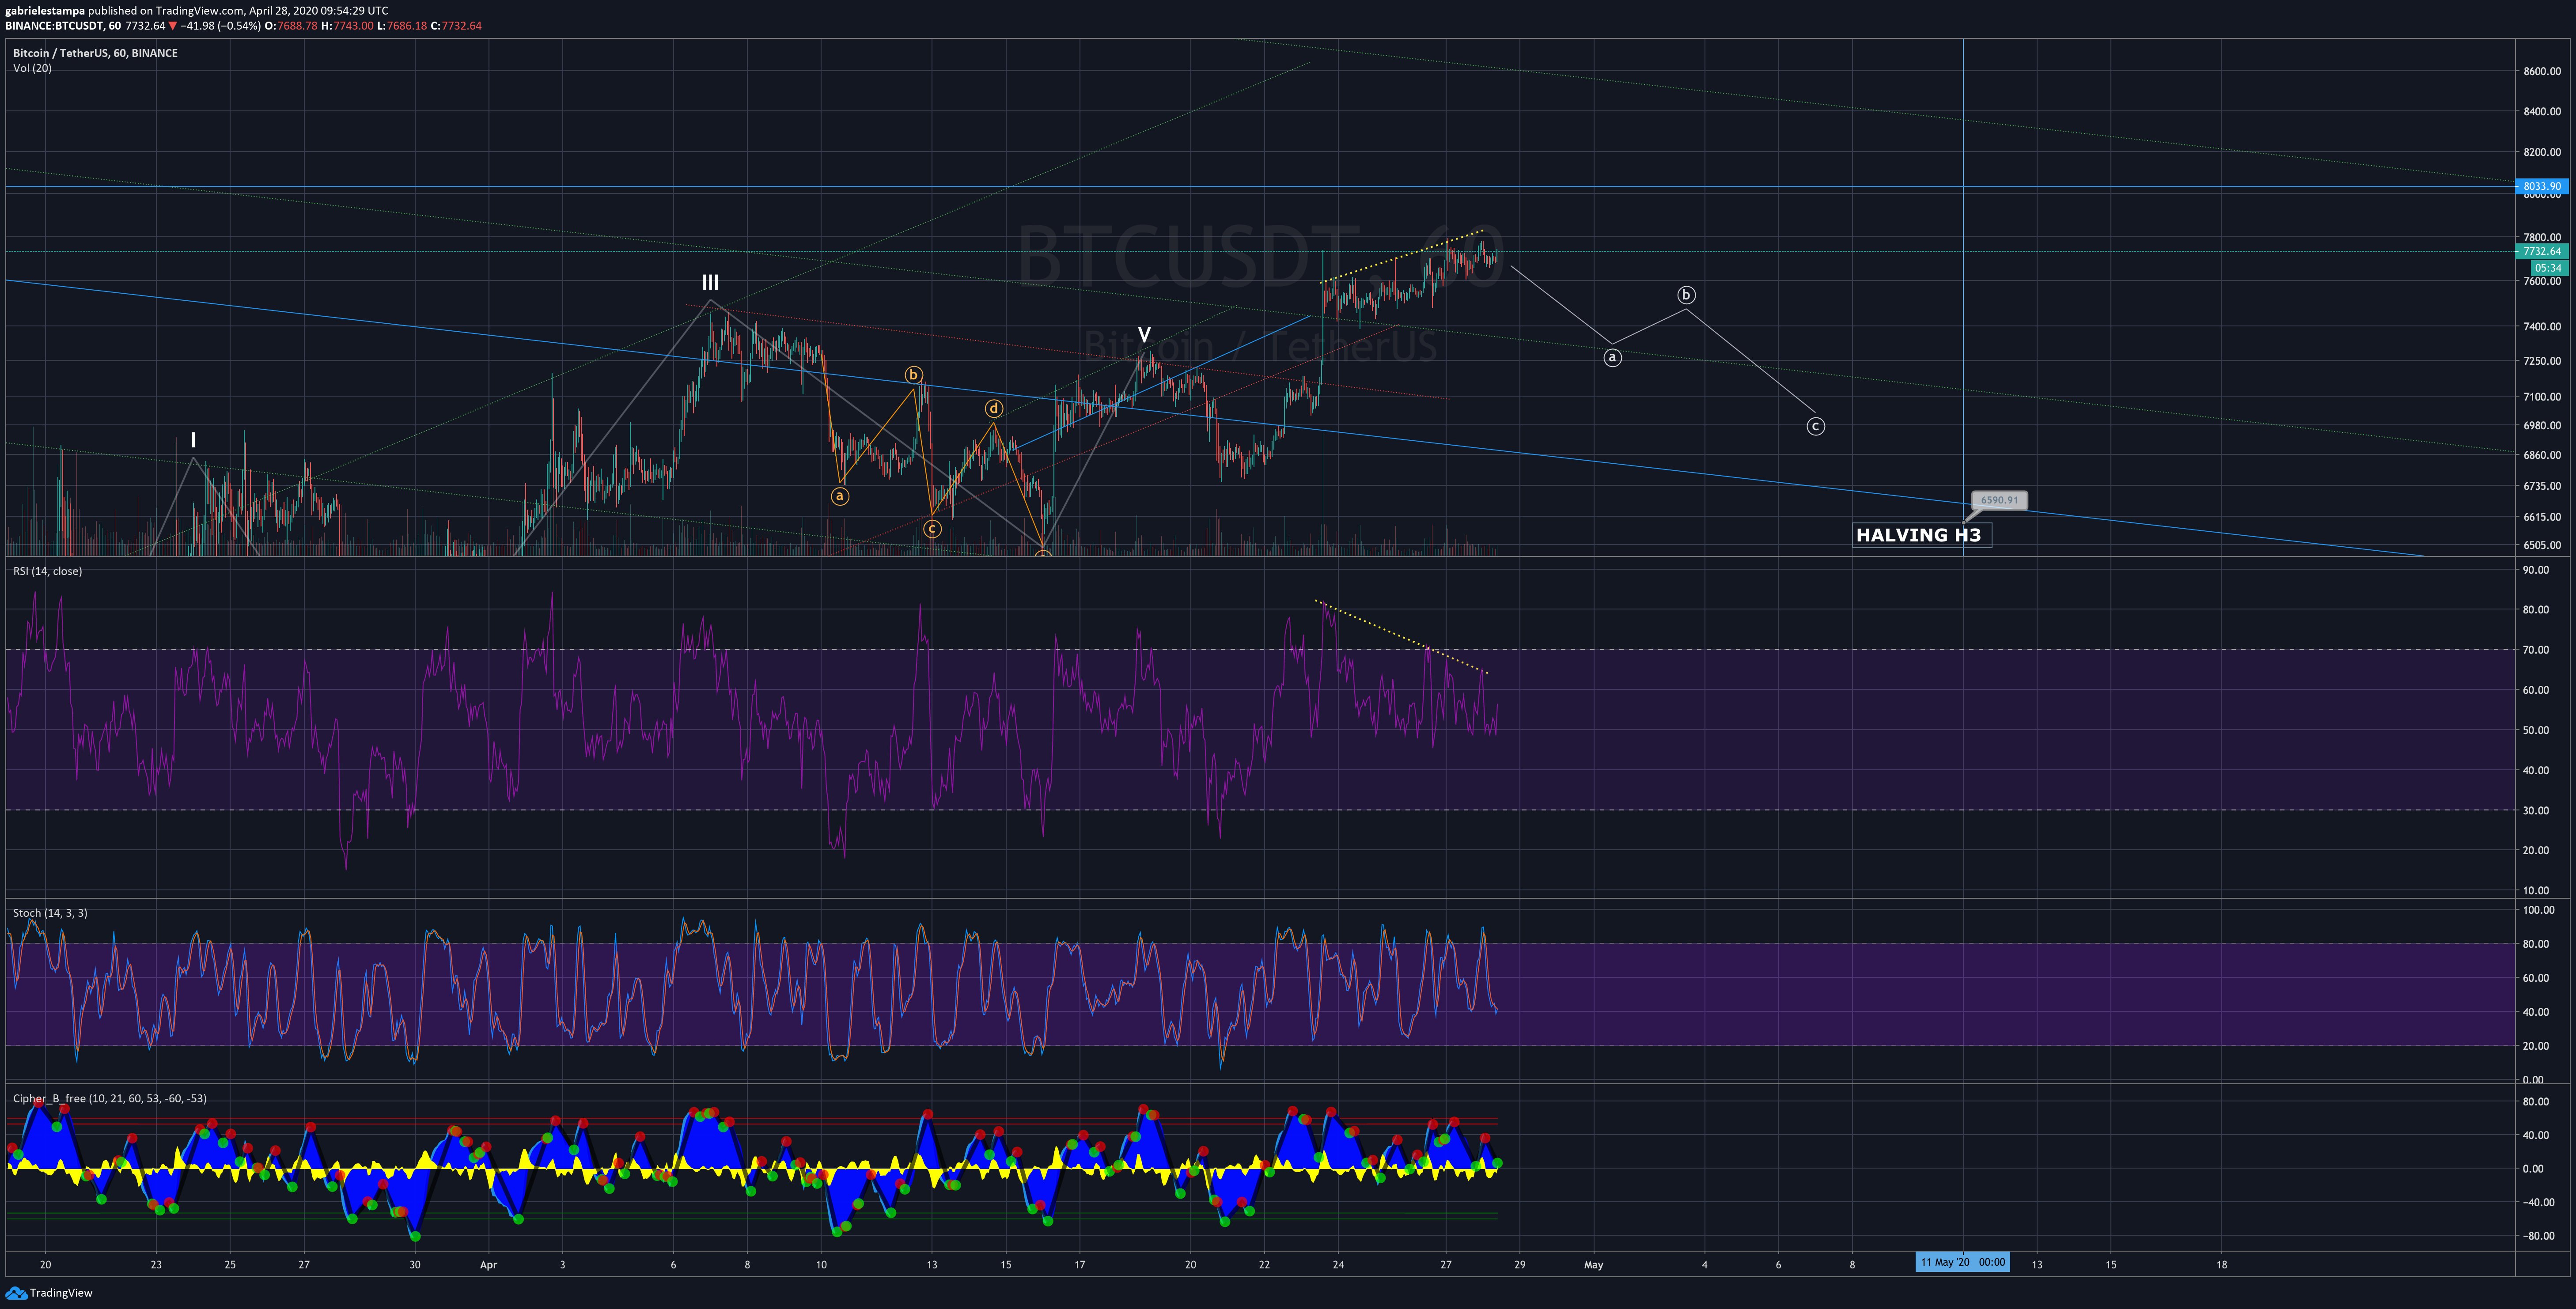Click the orange circled d wave marker
This screenshot has height=1309, width=2576.
click(993, 408)
